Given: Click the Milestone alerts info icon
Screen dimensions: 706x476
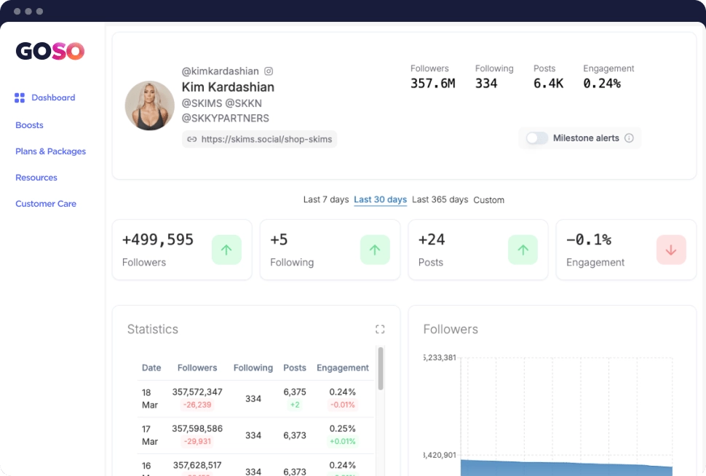Looking at the screenshot, I should [x=629, y=138].
